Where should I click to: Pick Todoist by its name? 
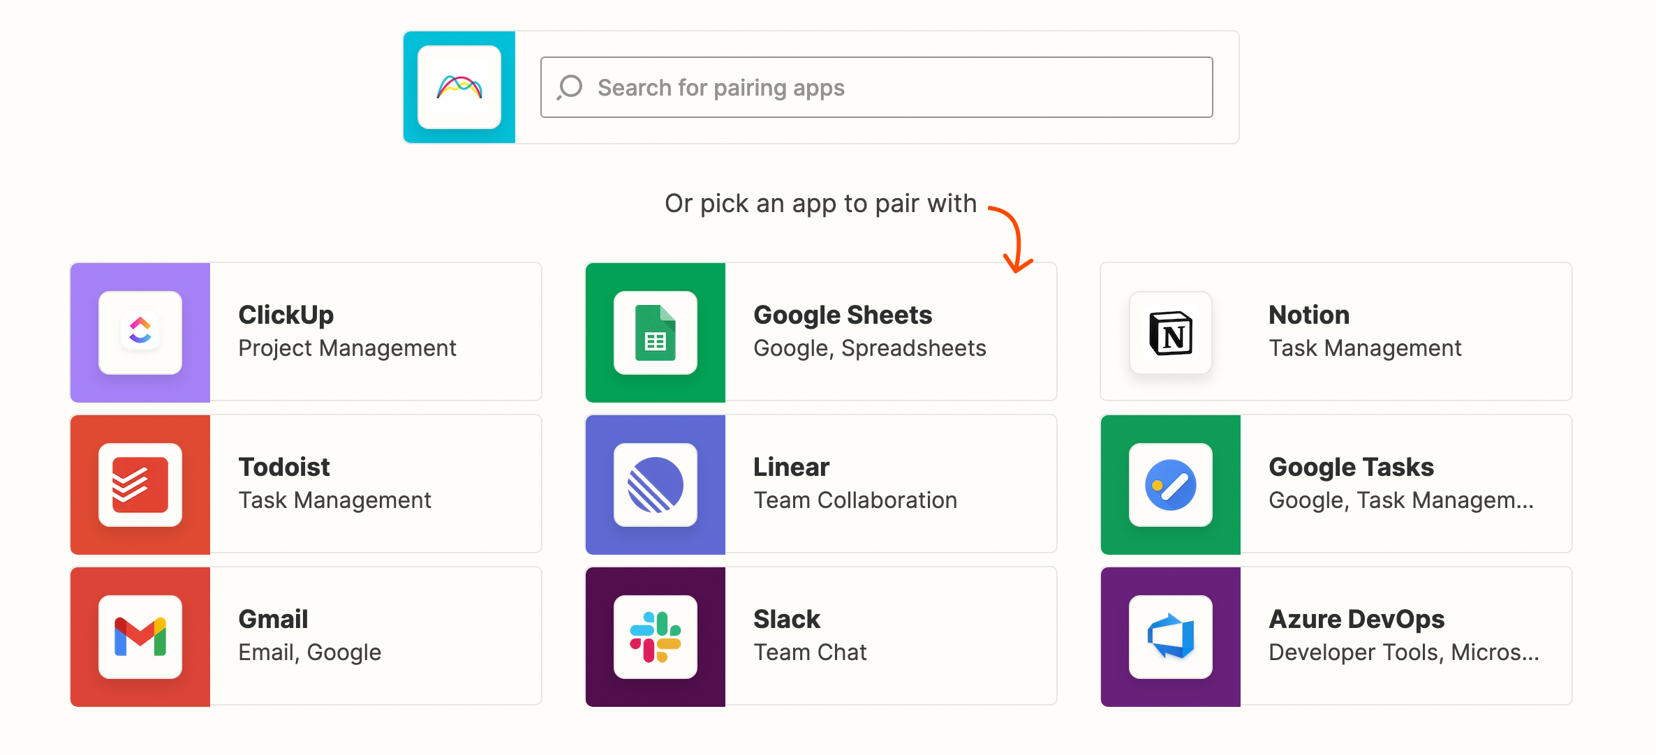(284, 467)
